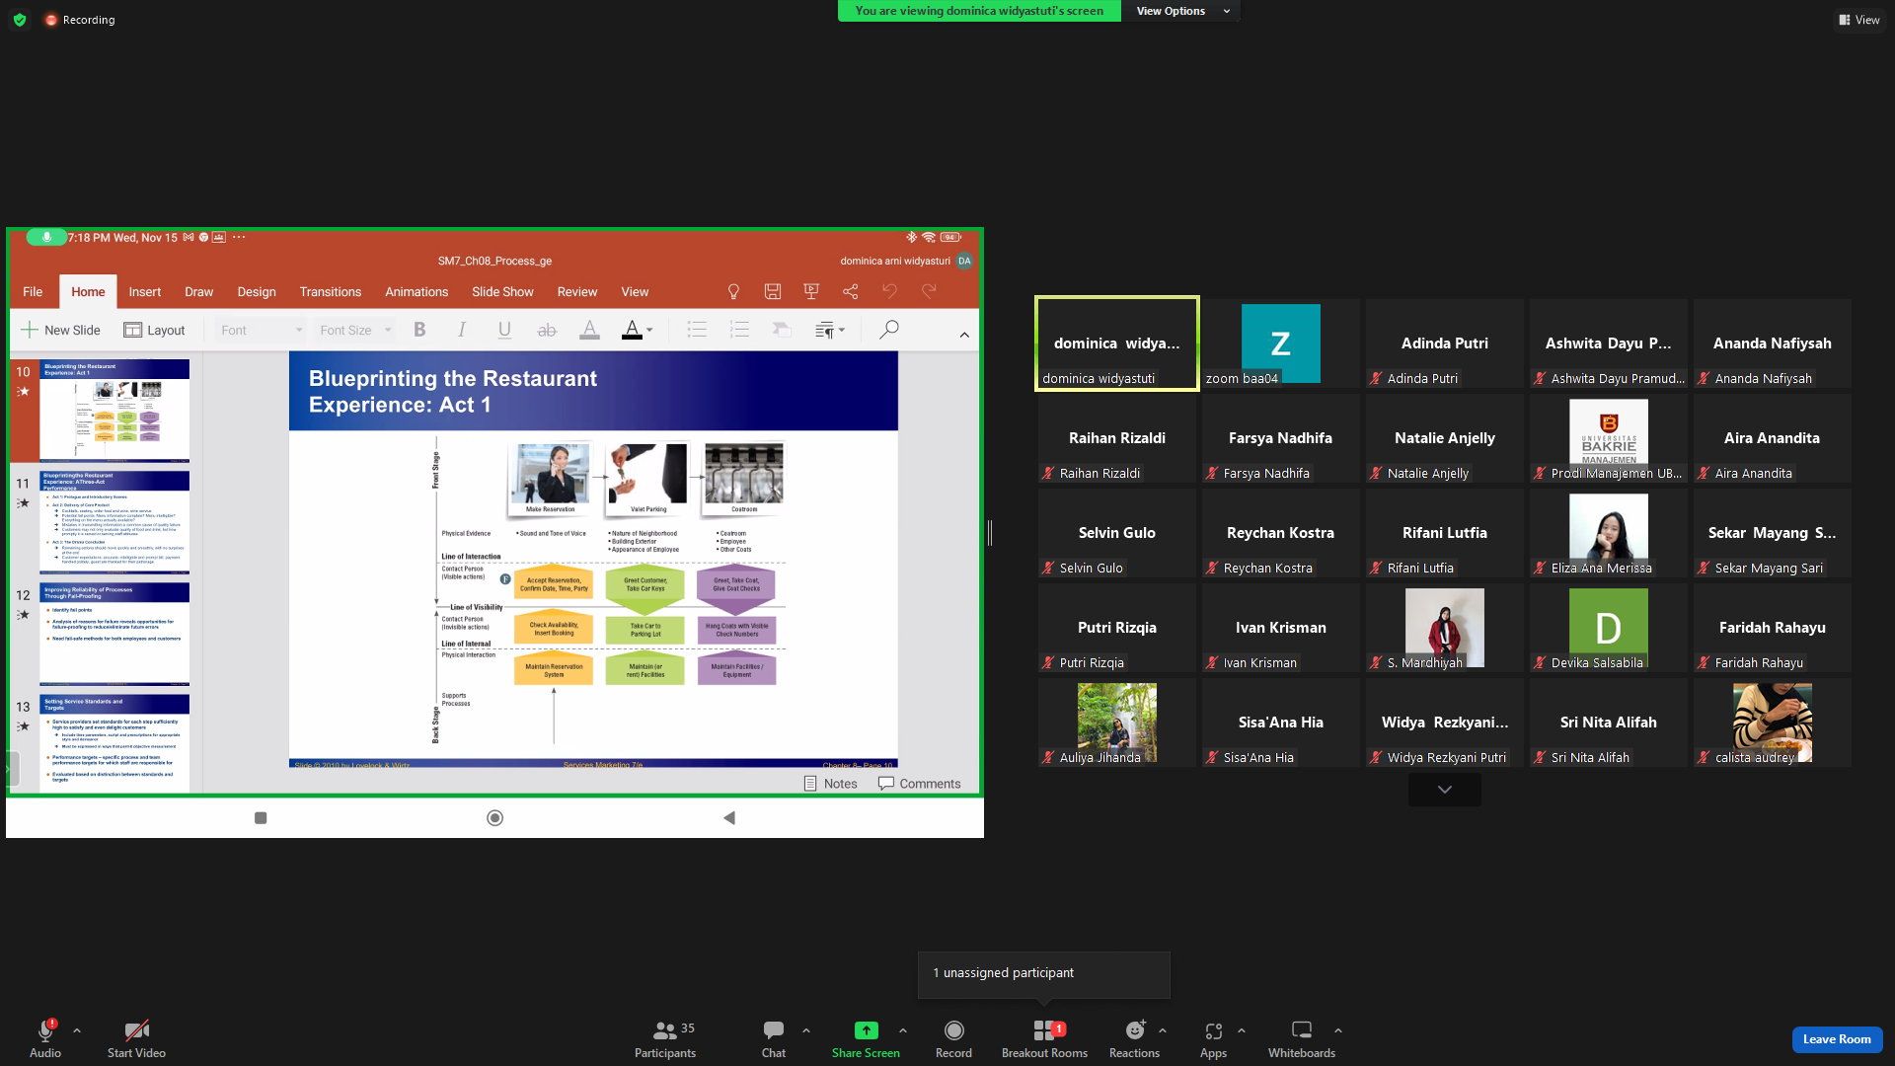Click the Present slideshow icon in PowerPoint

811,291
